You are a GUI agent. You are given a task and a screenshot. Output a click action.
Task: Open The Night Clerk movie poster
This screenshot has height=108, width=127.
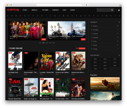tap(15, 61)
